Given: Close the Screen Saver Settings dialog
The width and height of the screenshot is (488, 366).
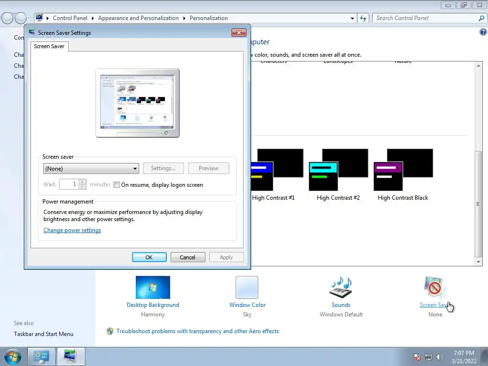Looking at the screenshot, I should [x=239, y=33].
